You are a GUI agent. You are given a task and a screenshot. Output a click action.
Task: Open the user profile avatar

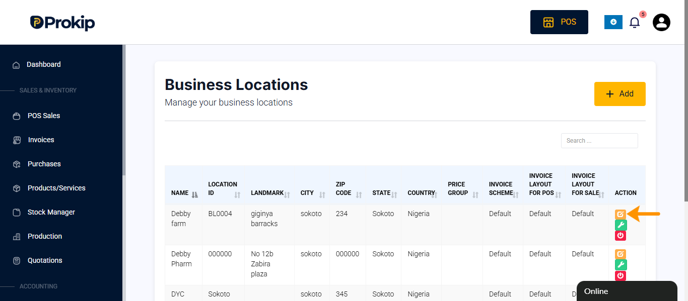(x=661, y=22)
